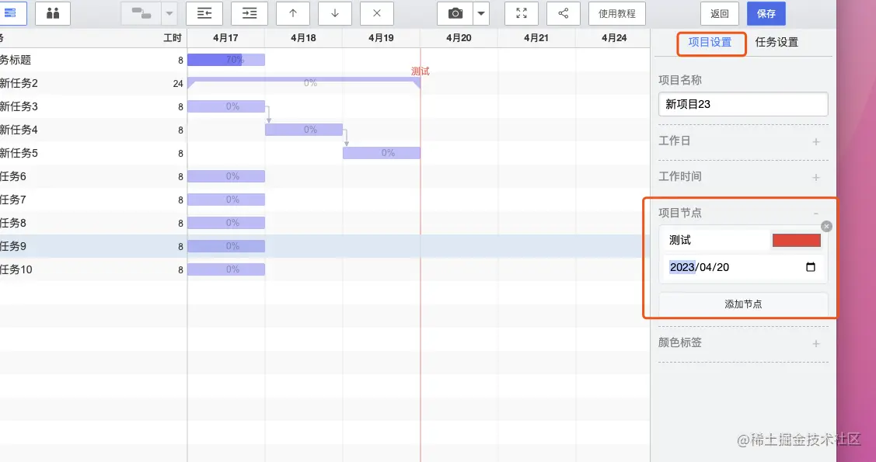The height and width of the screenshot is (462, 876).
Task: Indent the selected task
Action: point(250,13)
